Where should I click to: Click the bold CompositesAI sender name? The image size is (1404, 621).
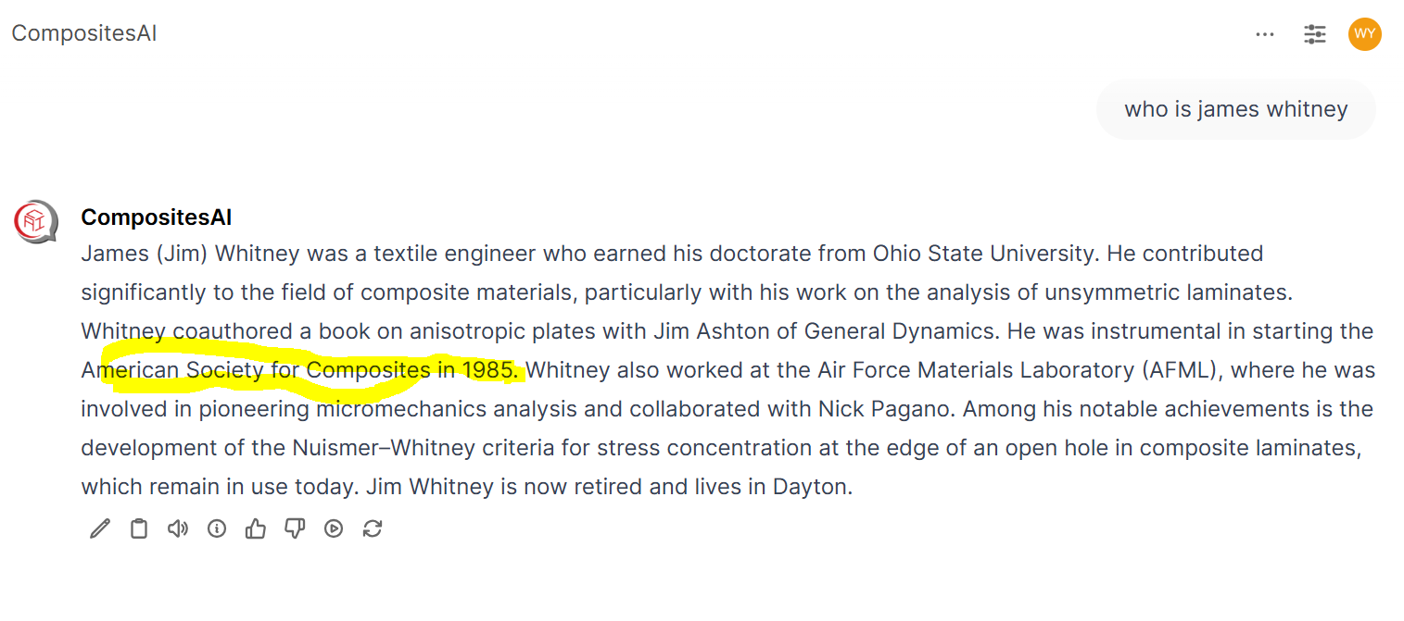click(156, 217)
